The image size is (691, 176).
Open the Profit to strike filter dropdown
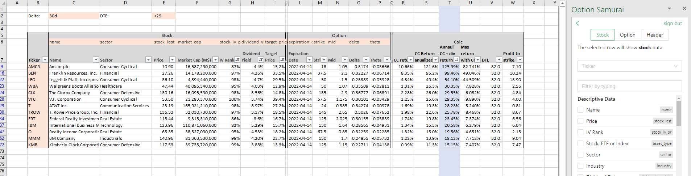coord(520,60)
